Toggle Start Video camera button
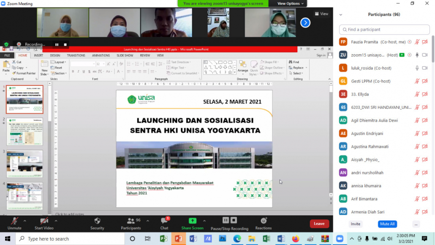 click(44, 221)
